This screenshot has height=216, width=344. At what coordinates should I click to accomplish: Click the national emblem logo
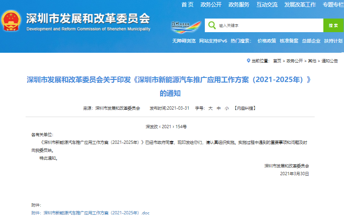click(x=11, y=21)
